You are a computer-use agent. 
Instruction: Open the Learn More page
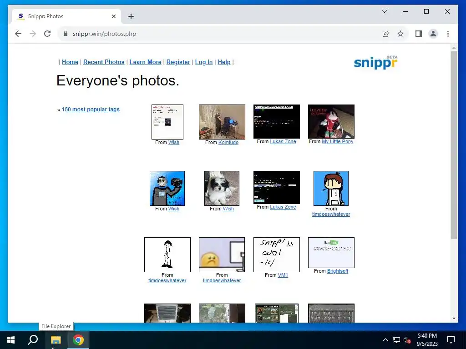coord(145,62)
